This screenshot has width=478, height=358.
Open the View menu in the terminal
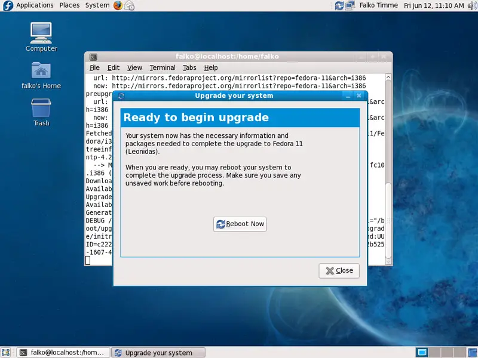pyautogui.click(x=135, y=67)
